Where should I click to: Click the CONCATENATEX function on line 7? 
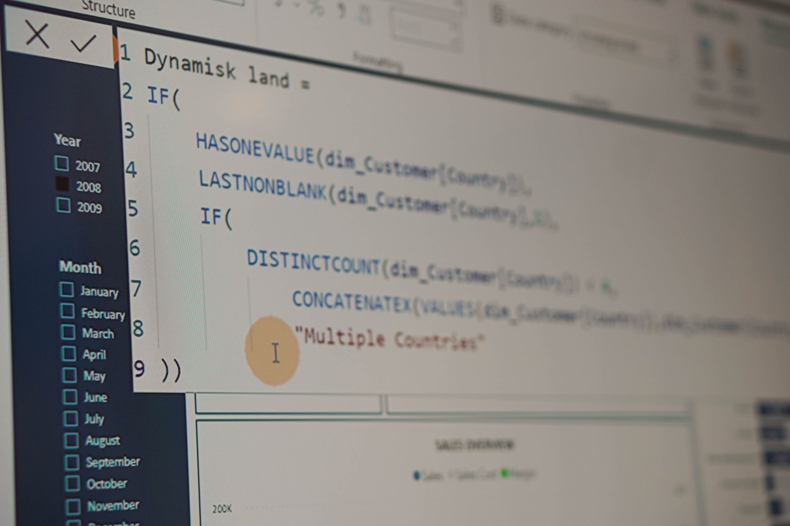coord(352,302)
